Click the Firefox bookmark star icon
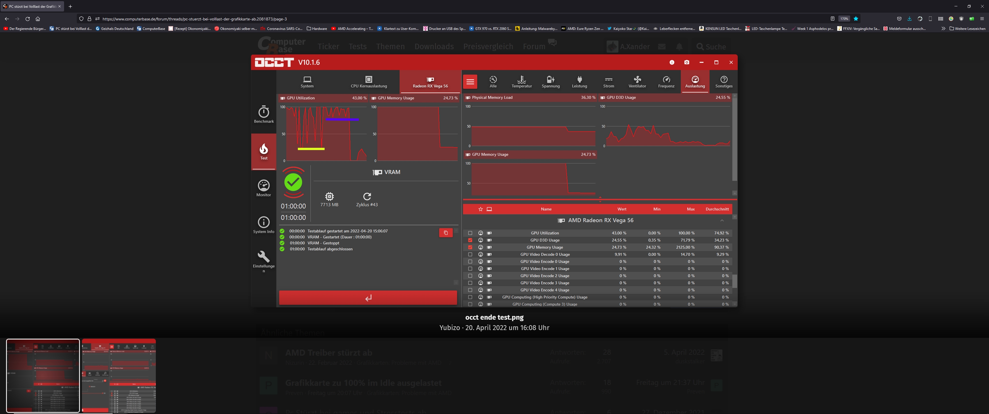This screenshot has height=414, width=989. (856, 18)
